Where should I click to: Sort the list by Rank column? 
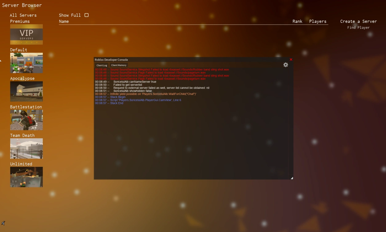click(297, 21)
